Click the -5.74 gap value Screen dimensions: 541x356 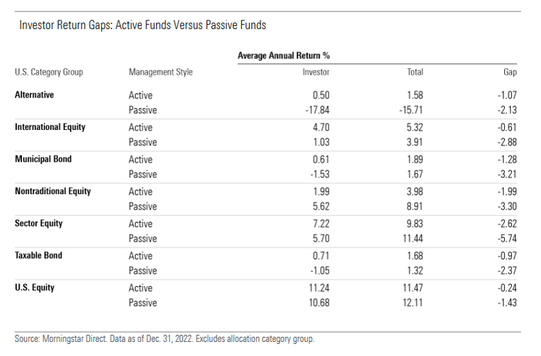[x=506, y=239]
